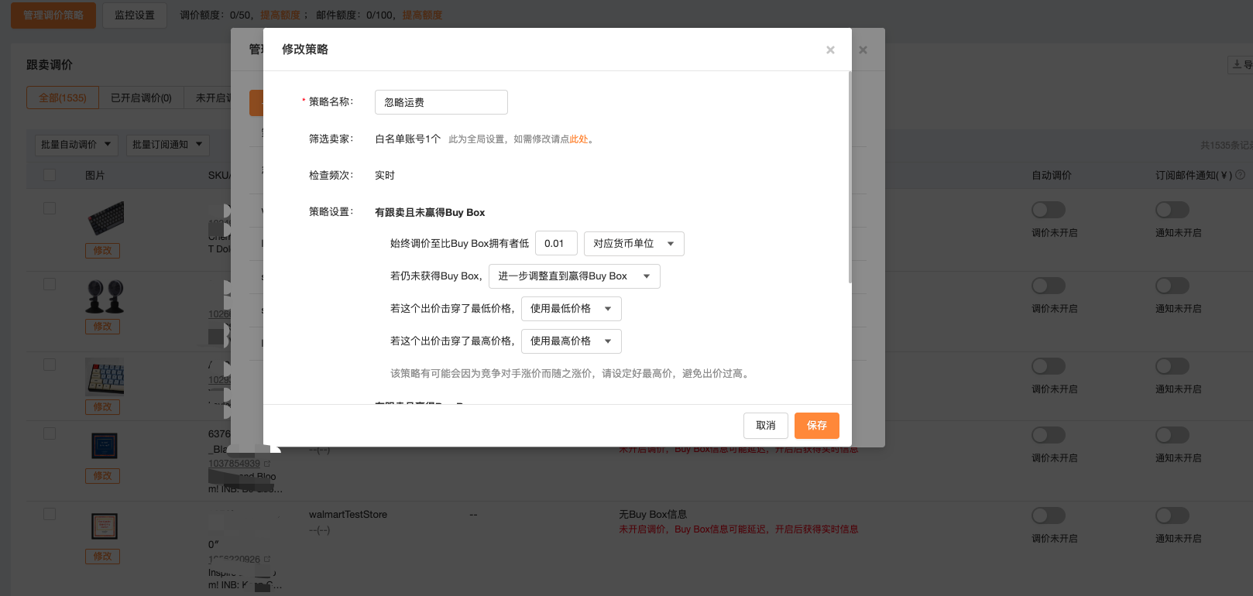Click the keyboard product thumbnail image
This screenshot has height=596, width=1253.
[106, 218]
